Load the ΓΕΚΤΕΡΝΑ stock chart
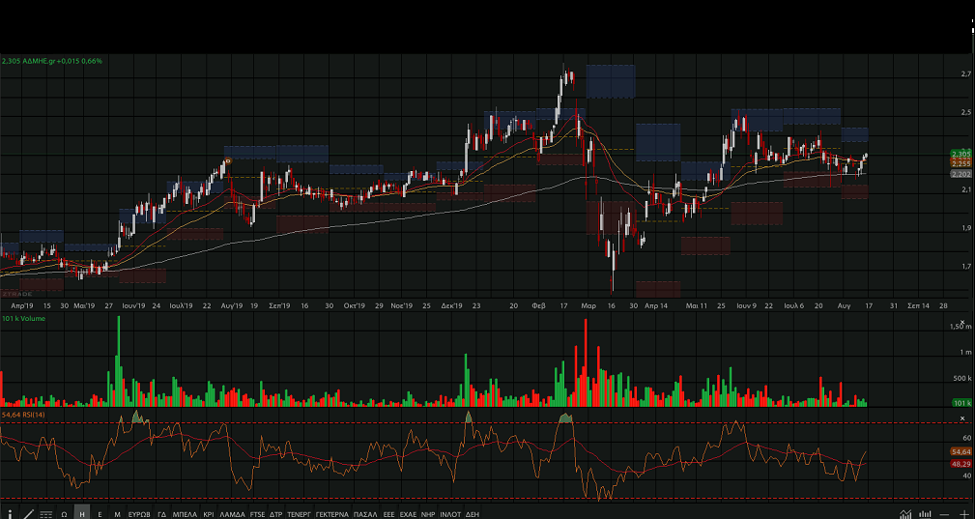Viewport: 975px width, 519px height. [x=331, y=514]
